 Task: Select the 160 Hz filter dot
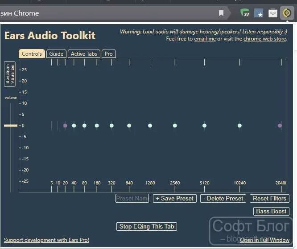tap(97, 126)
